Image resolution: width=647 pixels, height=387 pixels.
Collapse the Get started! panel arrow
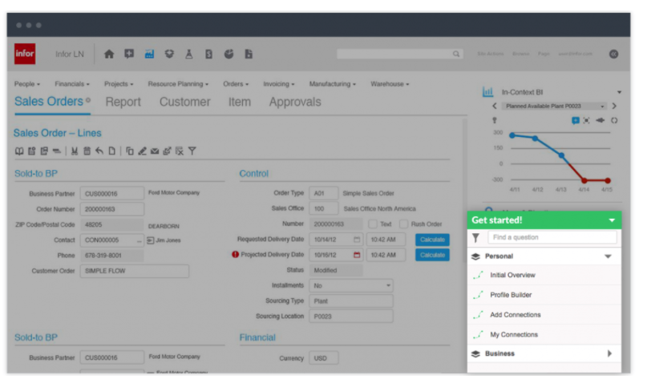click(x=612, y=220)
